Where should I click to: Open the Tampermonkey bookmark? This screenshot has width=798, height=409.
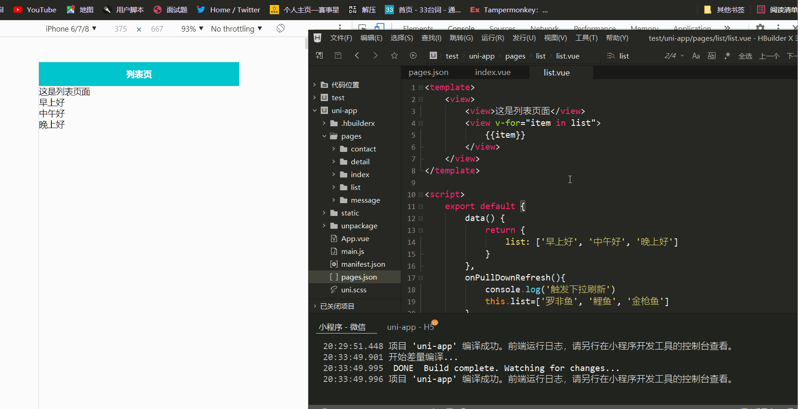tap(509, 10)
